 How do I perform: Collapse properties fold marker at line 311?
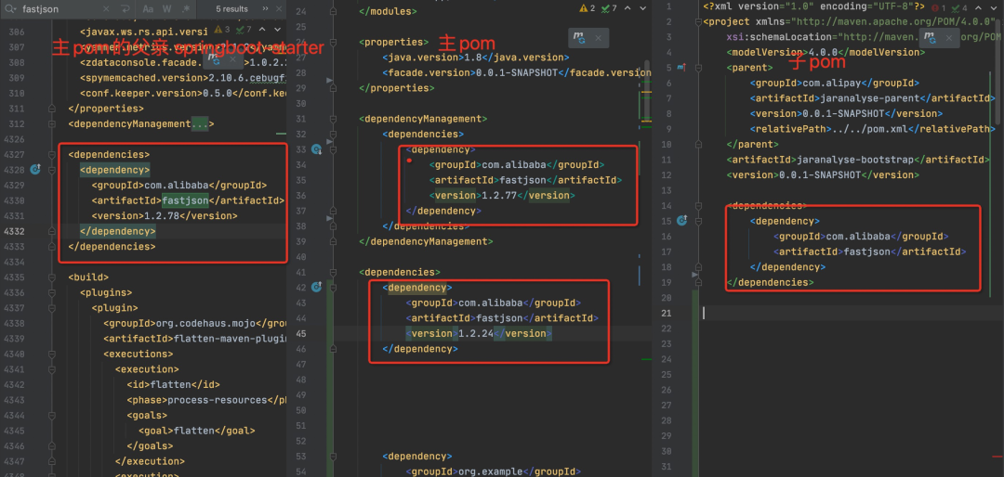pos(54,109)
